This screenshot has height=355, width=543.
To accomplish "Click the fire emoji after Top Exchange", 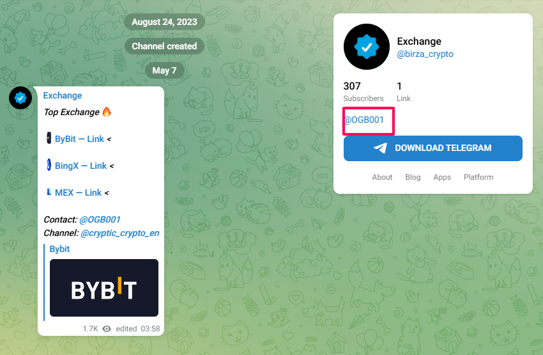I will click(107, 112).
